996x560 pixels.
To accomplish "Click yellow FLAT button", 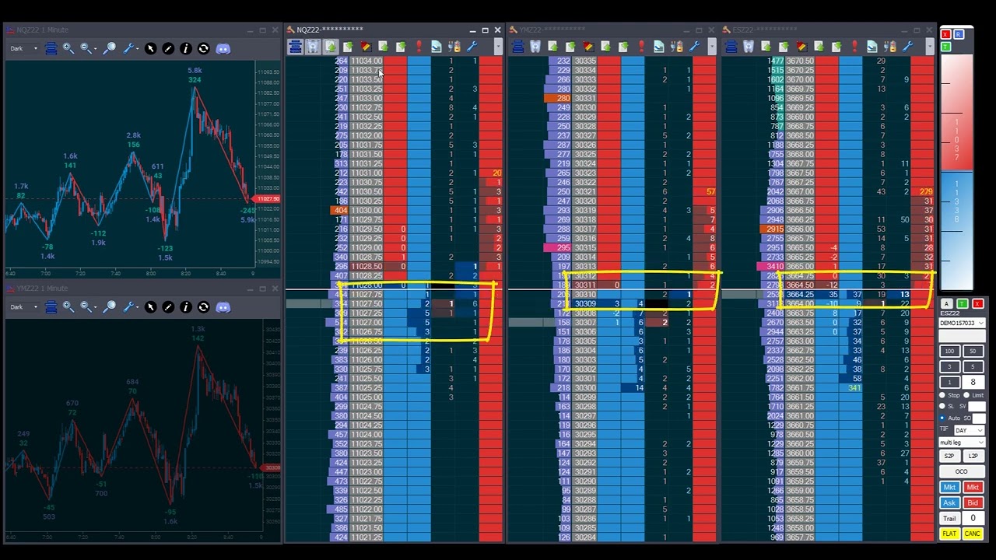I will [x=949, y=533].
